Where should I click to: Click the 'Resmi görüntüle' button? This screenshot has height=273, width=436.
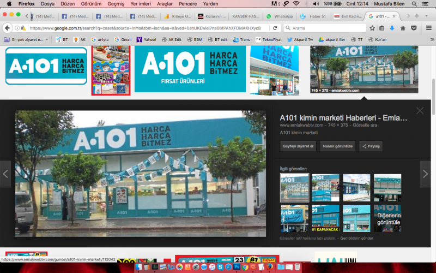point(337,146)
